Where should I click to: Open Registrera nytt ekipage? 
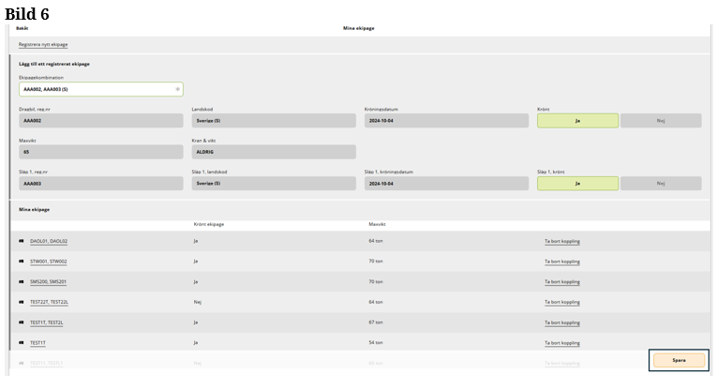(43, 44)
